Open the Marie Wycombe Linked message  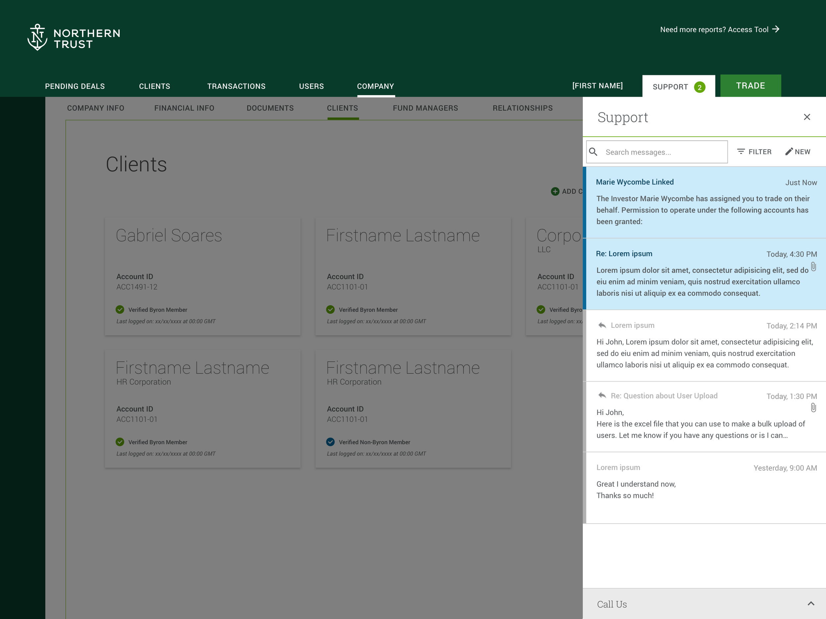[704, 202]
